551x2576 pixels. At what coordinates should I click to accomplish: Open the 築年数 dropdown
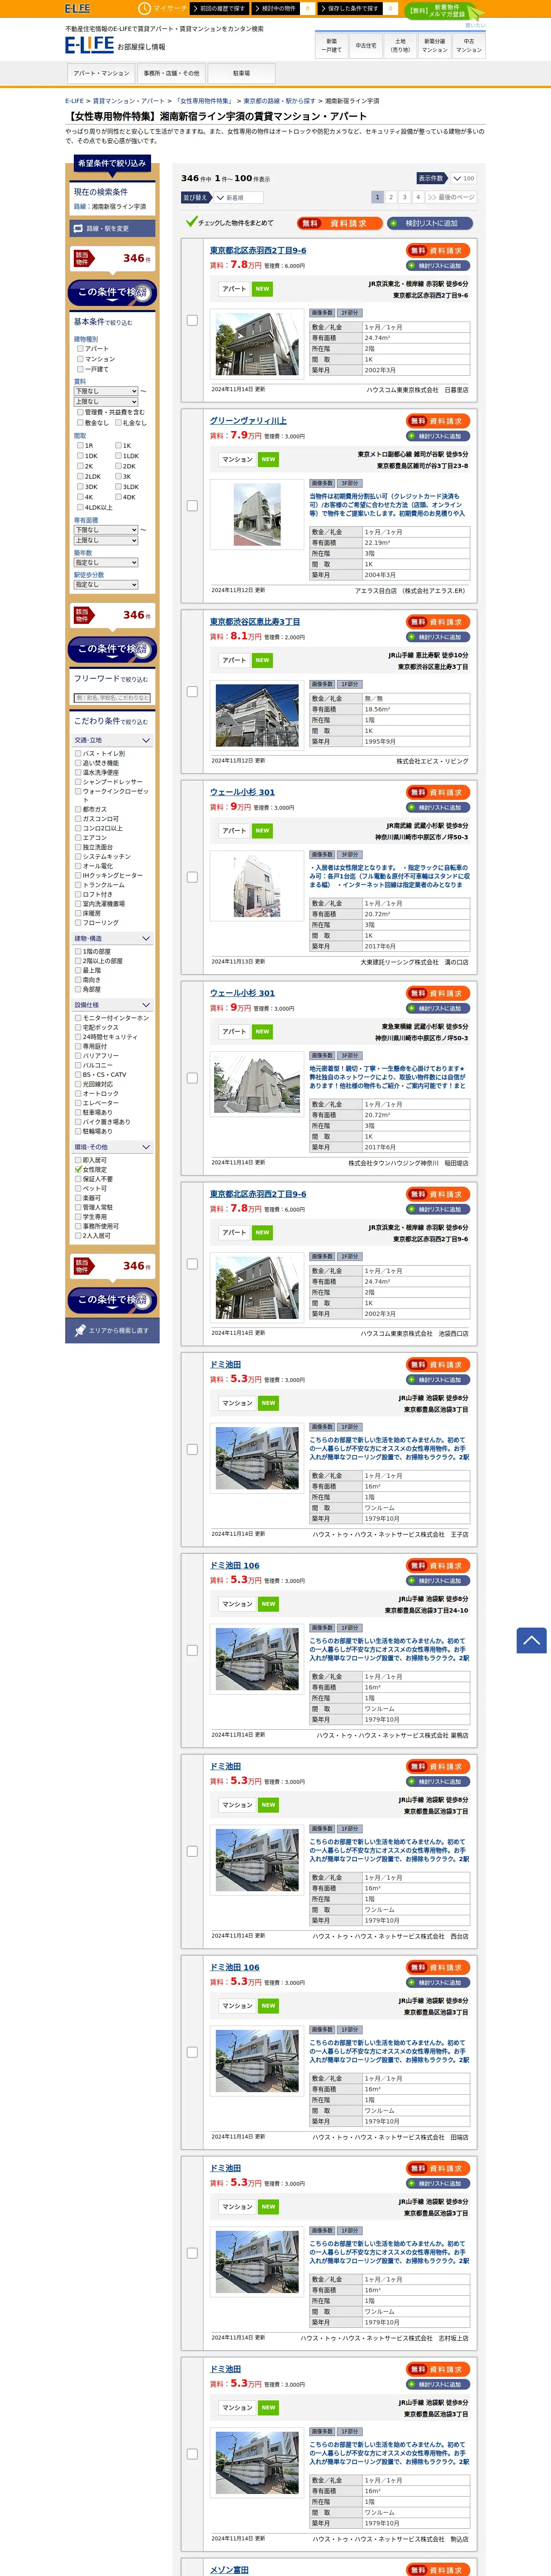pos(106,562)
